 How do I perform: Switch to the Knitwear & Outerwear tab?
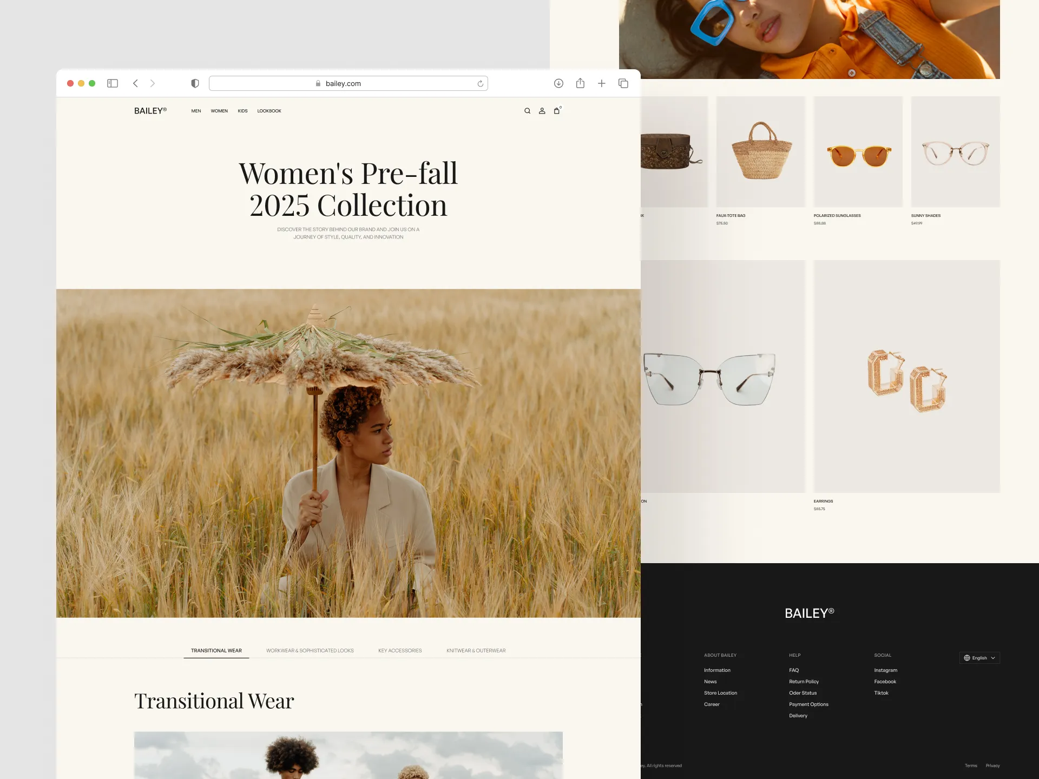coord(476,650)
